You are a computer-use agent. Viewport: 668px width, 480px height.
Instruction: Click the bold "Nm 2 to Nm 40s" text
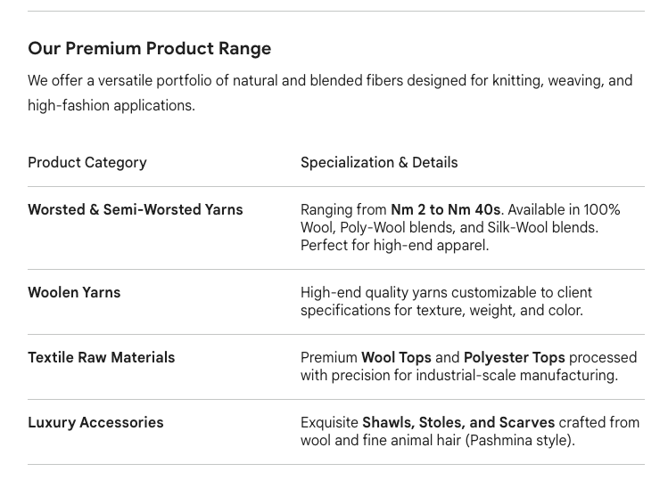(x=445, y=210)
